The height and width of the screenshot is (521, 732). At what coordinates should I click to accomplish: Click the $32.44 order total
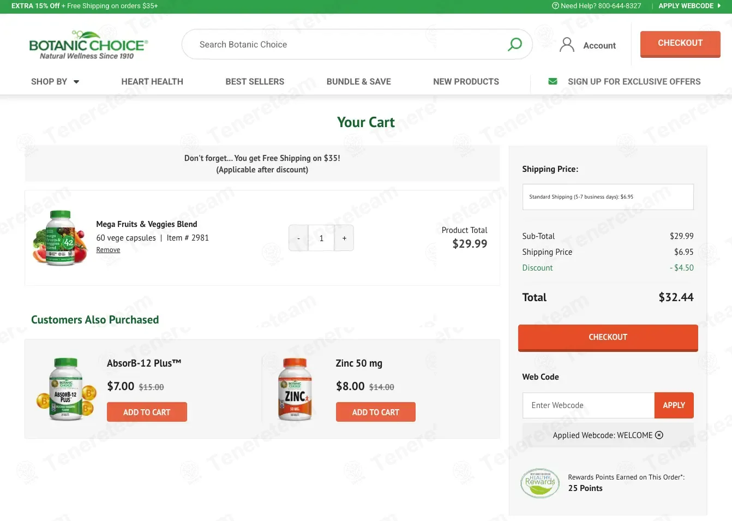[676, 297]
